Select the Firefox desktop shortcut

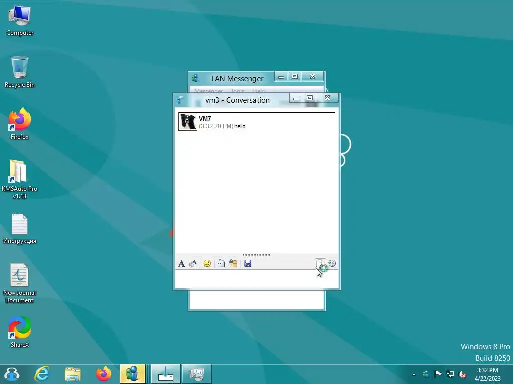click(20, 124)
